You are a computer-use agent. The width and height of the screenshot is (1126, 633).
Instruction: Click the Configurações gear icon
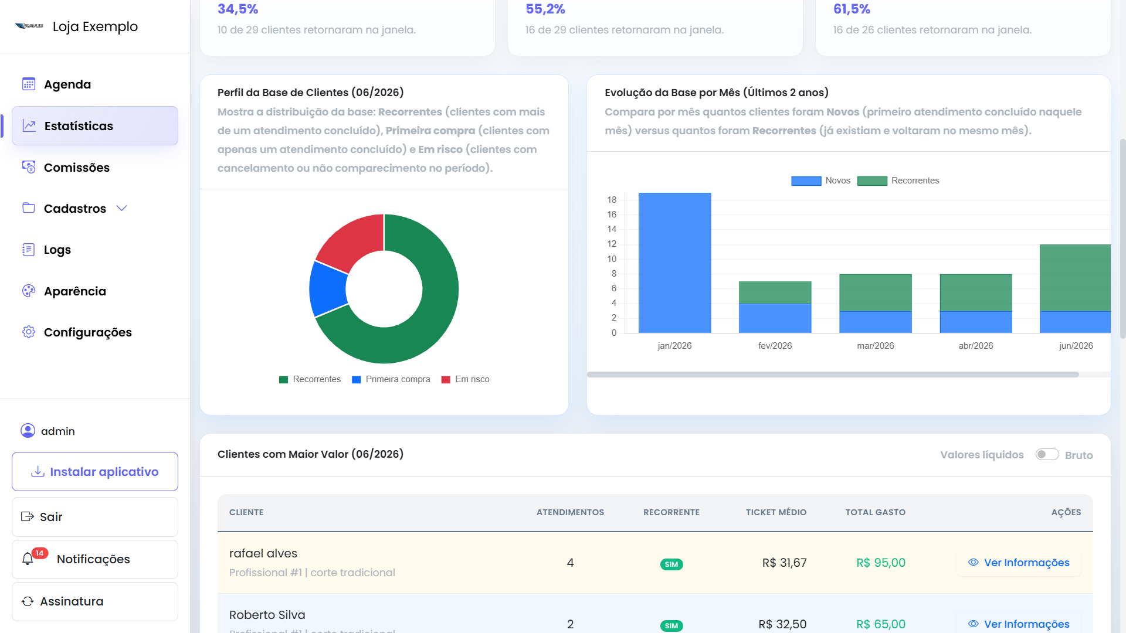pos(29,332)
